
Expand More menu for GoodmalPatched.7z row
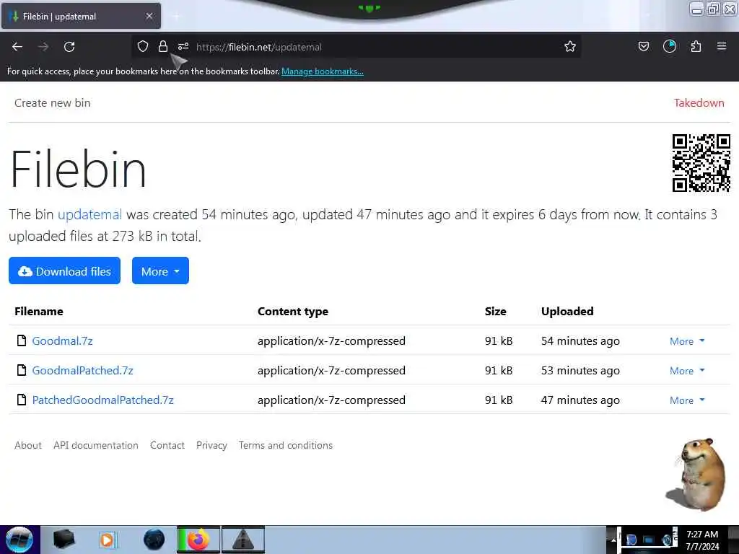tap(687, 370)
